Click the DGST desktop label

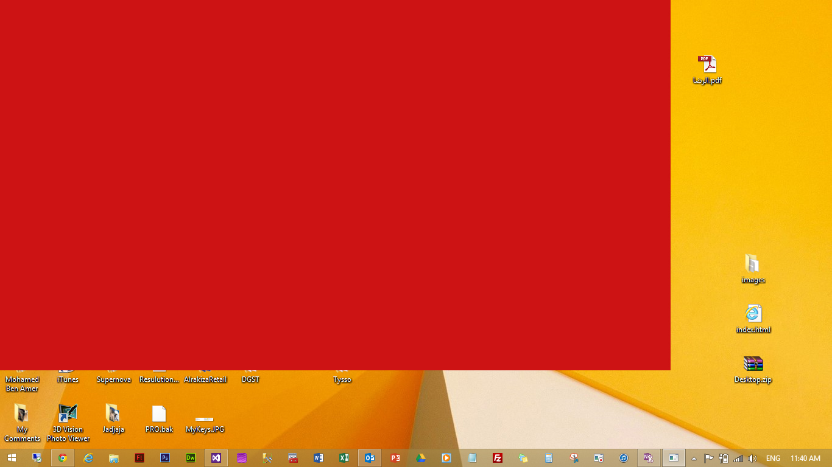click(250, 379)
